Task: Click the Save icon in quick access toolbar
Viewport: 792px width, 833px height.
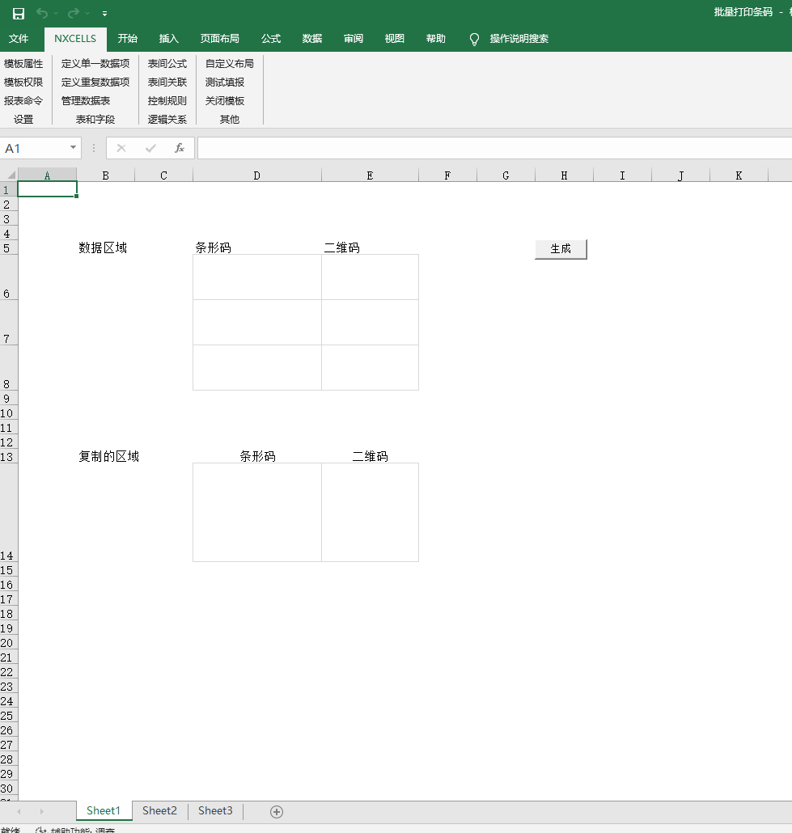Action: point(19,13)
